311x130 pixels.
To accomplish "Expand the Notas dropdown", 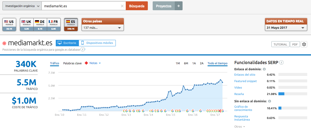I will coord(95,63).
